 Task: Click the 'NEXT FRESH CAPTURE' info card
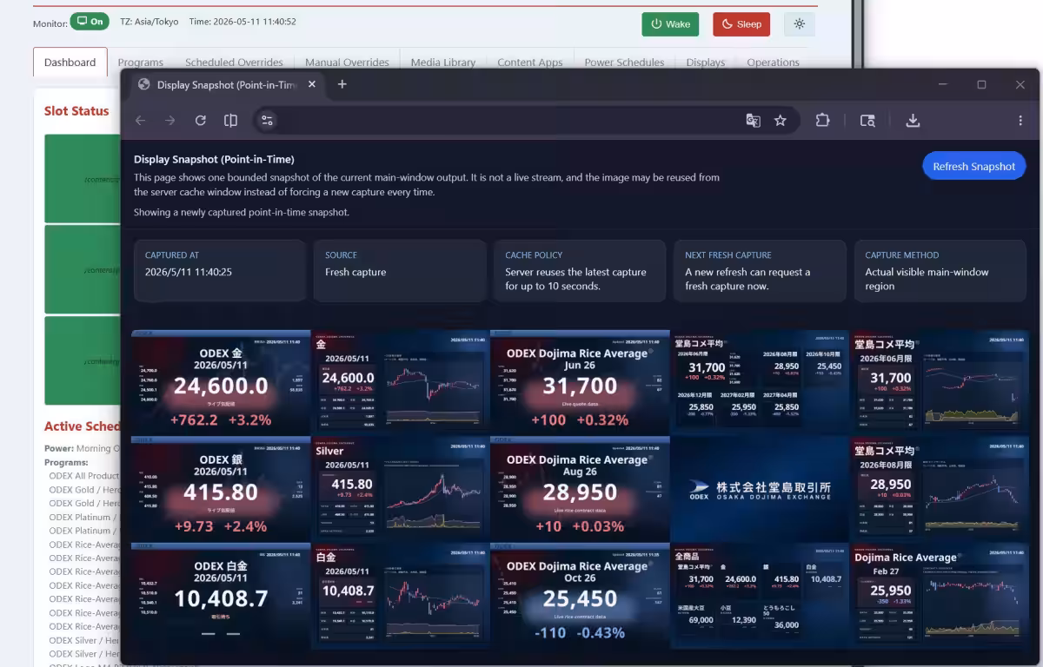(x=760, y=271)
